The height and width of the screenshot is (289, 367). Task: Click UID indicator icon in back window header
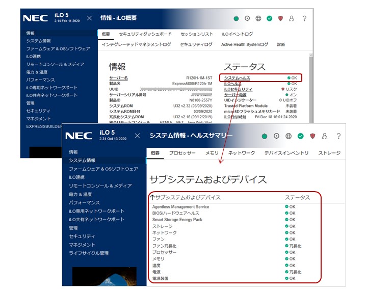click(247, 18)
